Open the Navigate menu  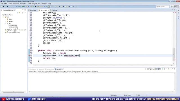pyautogui.click(x=23, y=4)
